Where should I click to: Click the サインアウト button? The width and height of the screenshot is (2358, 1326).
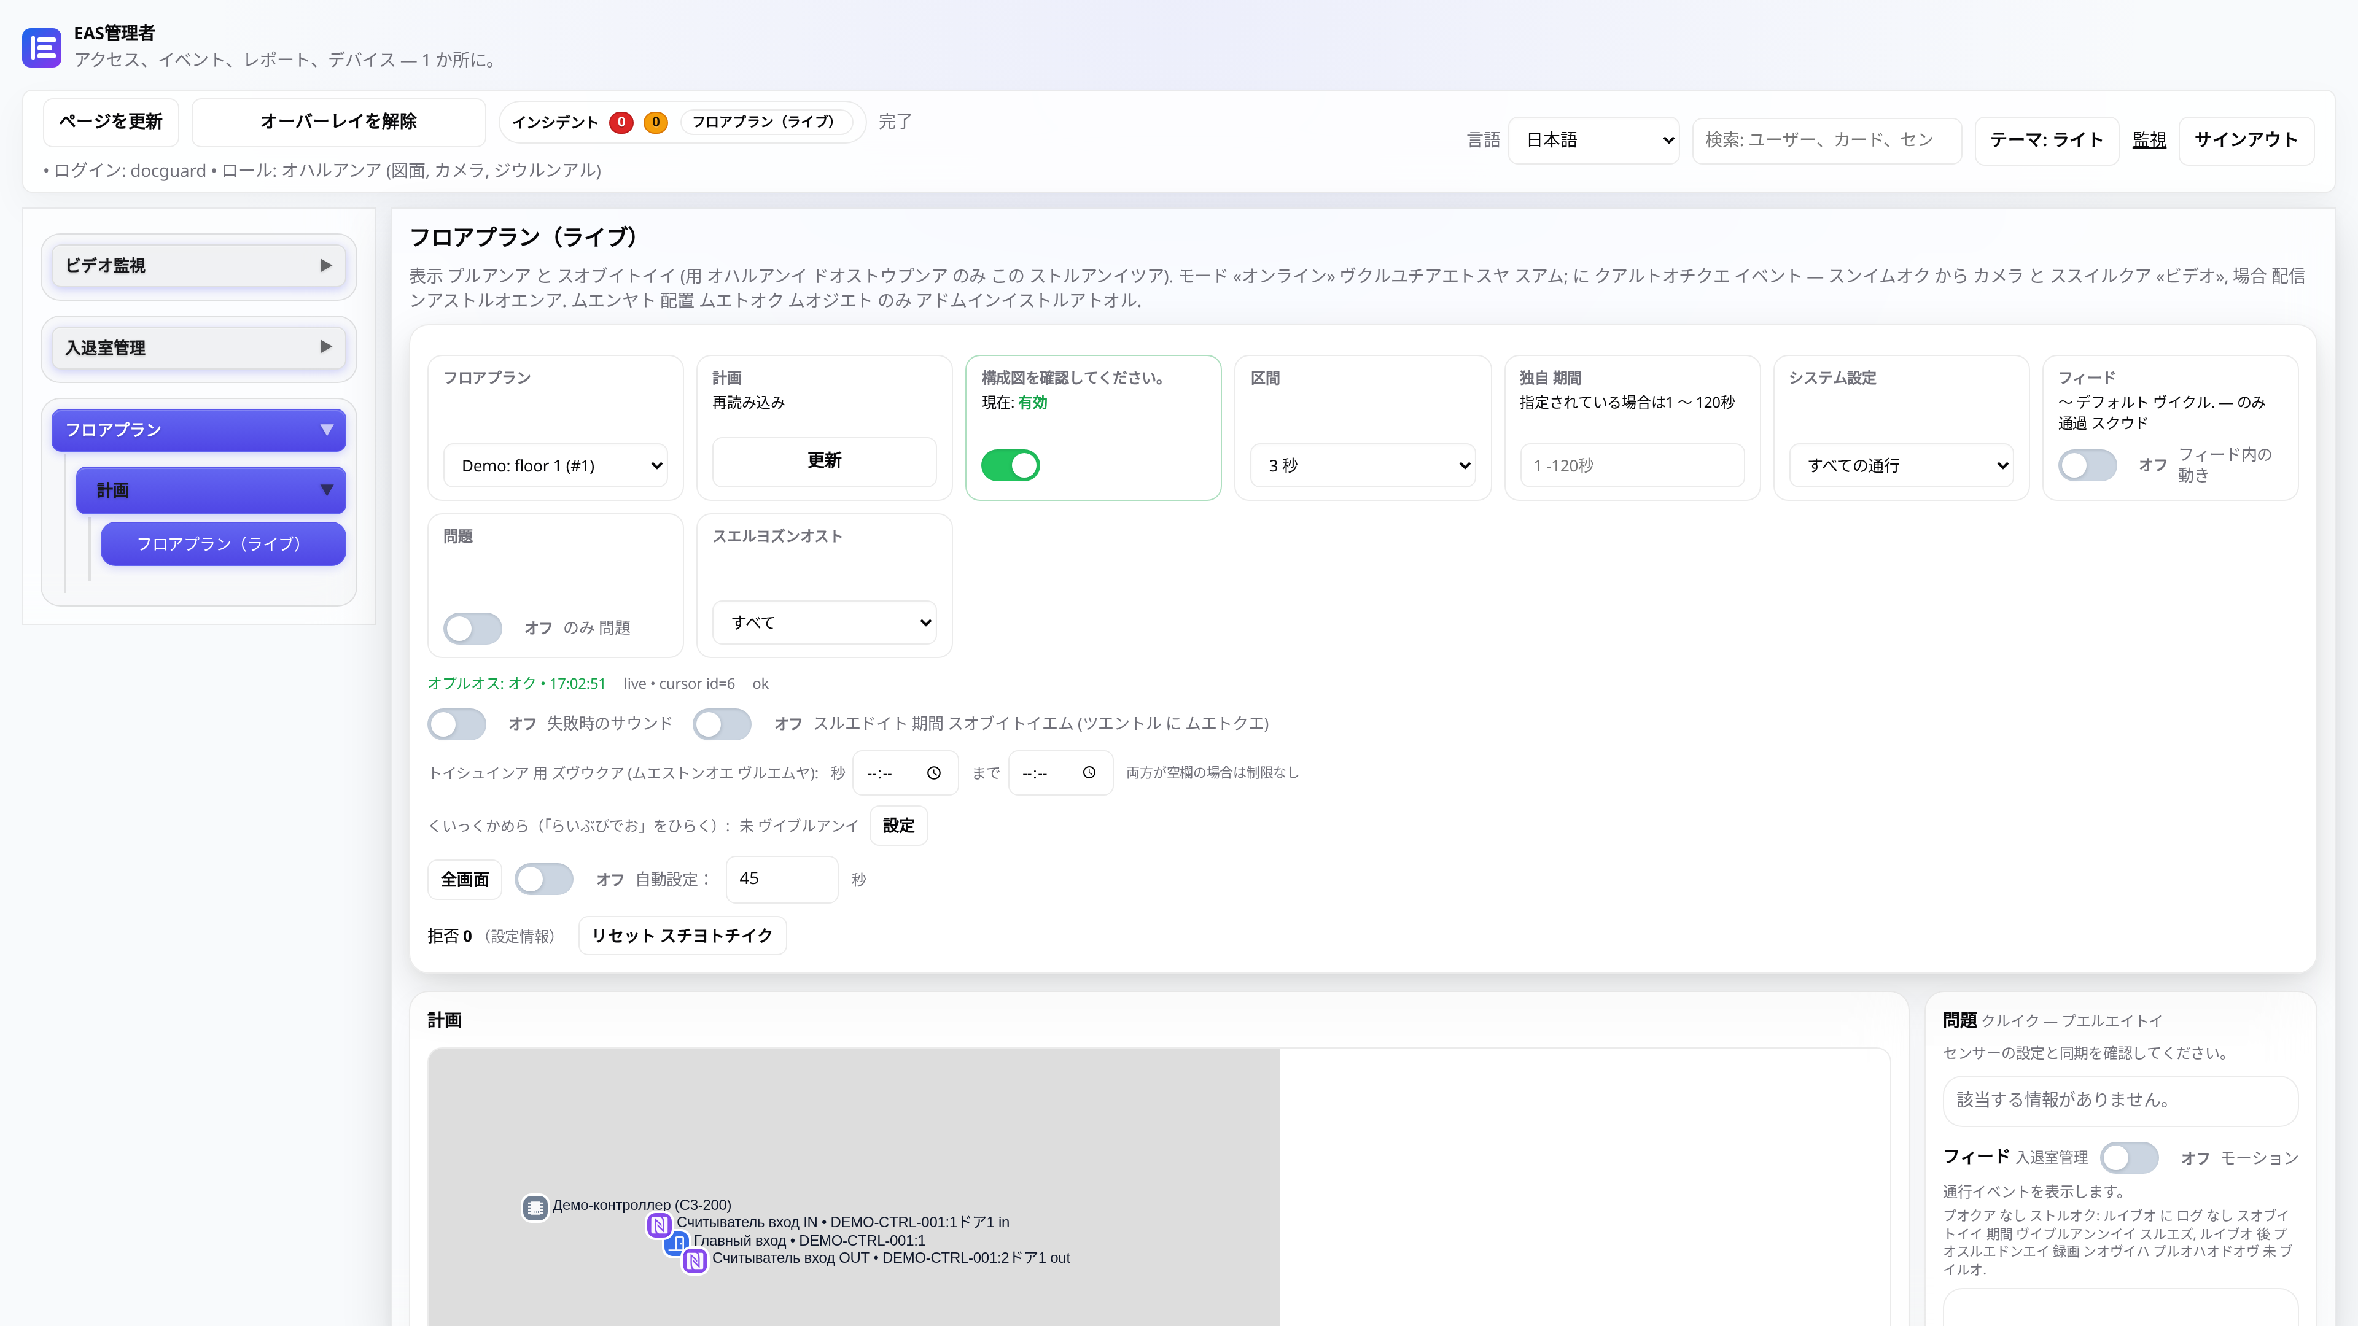tap(2246, 140)
